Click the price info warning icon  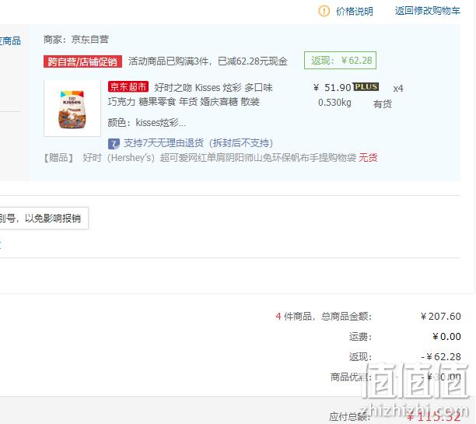click(x=324, y=11)
